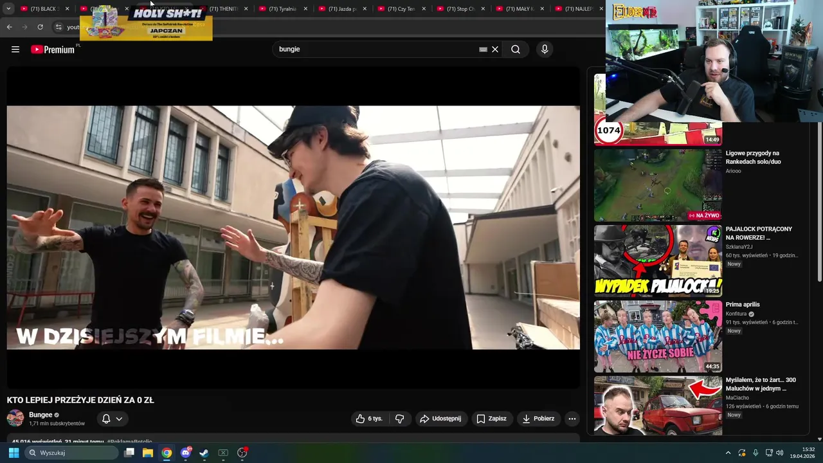
Task: Share the video via Udostępnij
Action: point(440,419)
